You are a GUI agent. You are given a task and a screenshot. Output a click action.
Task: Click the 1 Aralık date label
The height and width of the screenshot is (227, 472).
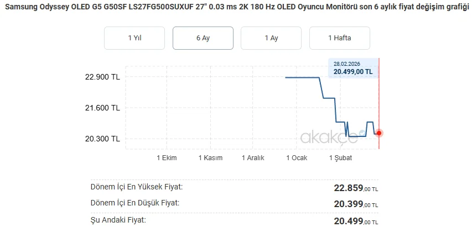[x=253, y=158]
